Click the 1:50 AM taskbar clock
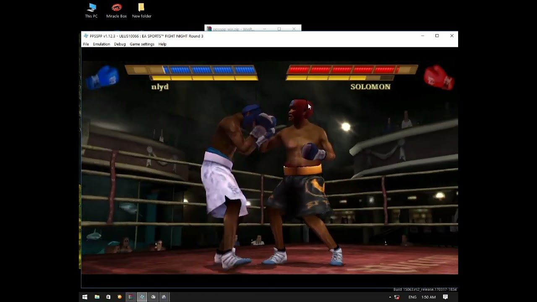The width and height of the screenshot is (537, 302). point(428,297)
